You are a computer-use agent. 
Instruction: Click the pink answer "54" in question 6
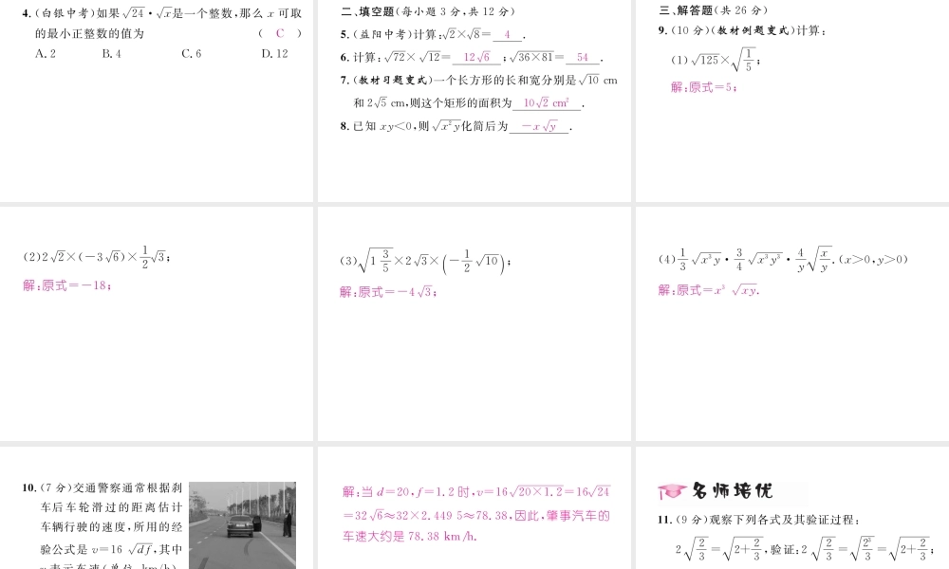pos(583,58)
